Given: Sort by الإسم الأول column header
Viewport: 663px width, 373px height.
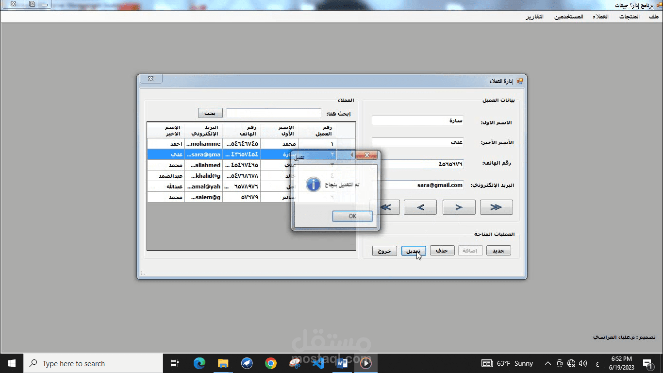Looking at the screenshot, I should point(280,130).
